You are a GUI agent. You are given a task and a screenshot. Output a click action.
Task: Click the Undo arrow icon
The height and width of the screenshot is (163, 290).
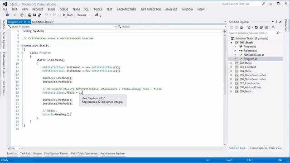pos(46,15)
